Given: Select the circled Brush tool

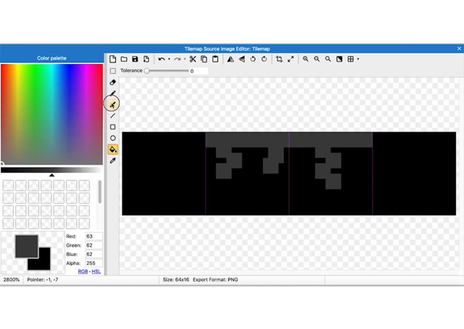Looking at the screenshot, I should (x=113, y=105).
